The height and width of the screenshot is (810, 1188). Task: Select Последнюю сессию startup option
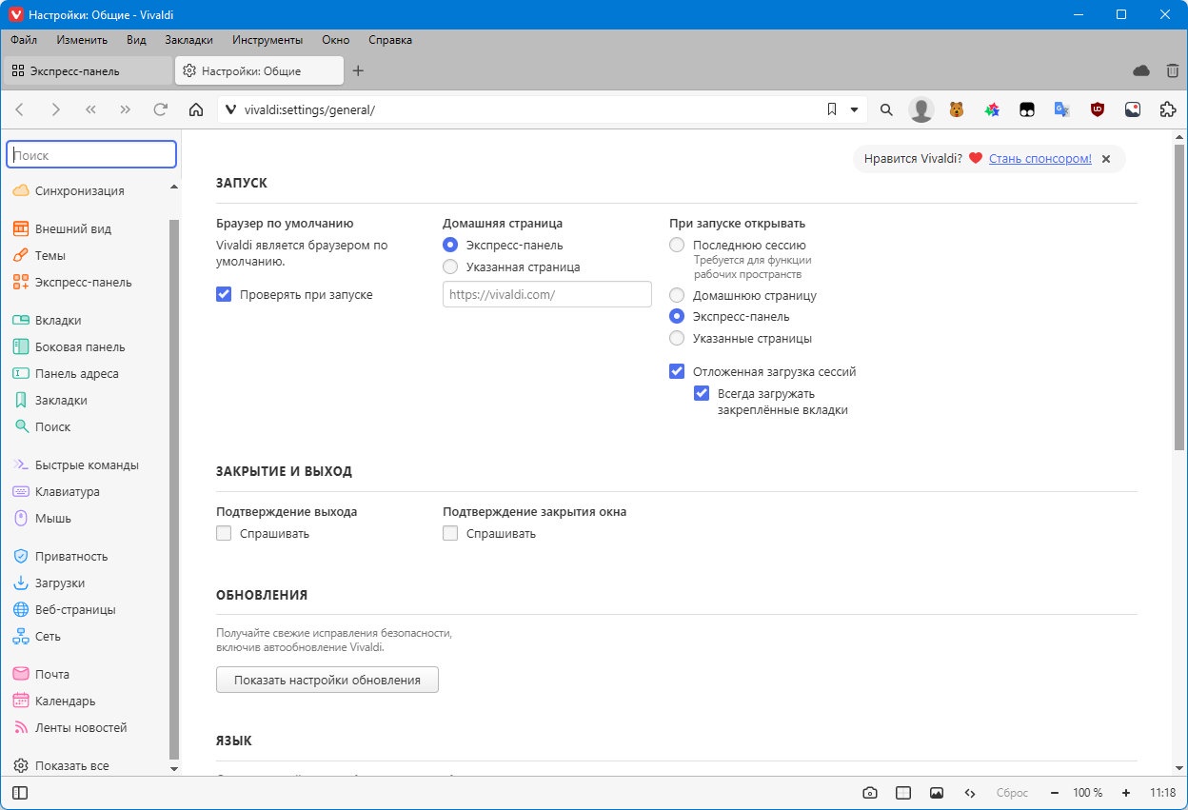click(x=677, y=245)
